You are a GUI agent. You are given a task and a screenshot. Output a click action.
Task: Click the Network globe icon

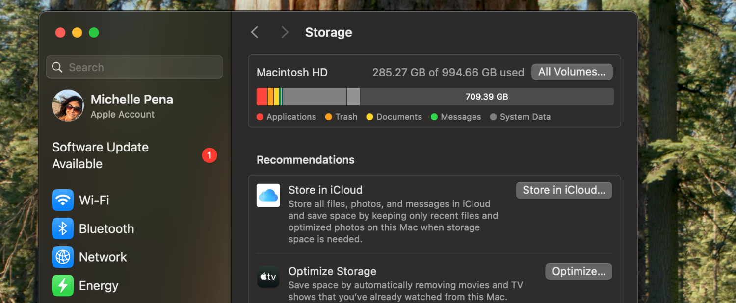pos(63,257)
